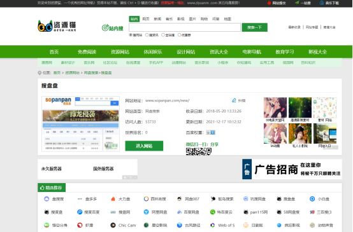The width and height of the screenshot is (353, 232).
Task: Click the blue globe icon of 台风路径
Action: point(180,225)
